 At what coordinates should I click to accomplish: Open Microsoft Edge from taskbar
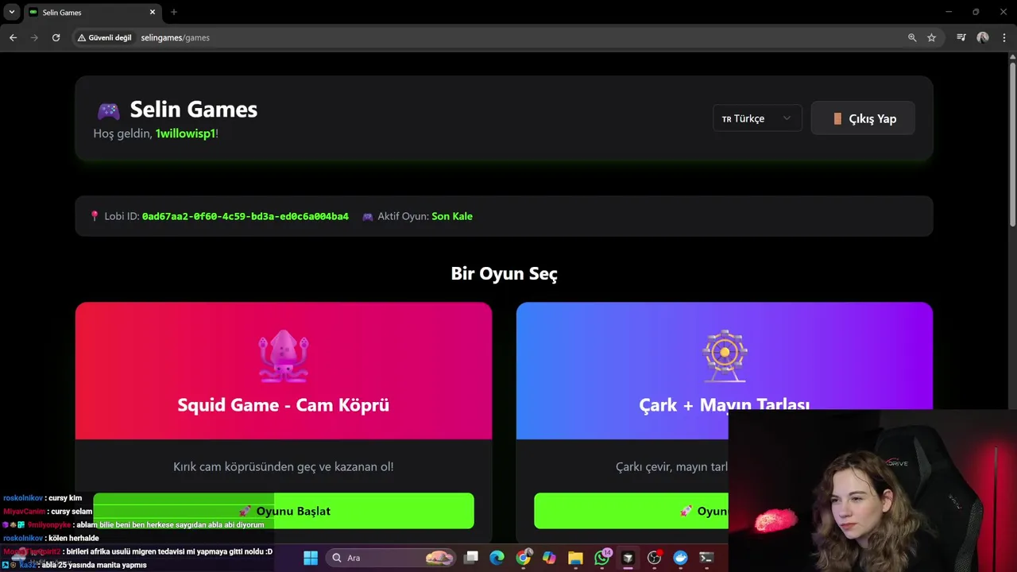tap(497, 558)
